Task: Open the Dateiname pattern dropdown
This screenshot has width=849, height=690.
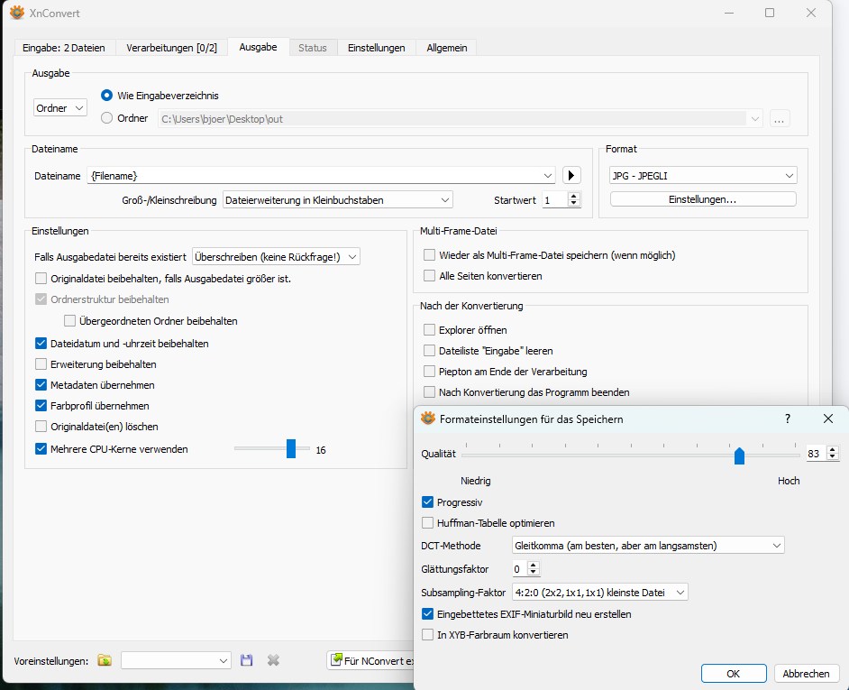Action: (x=548, y=176)
